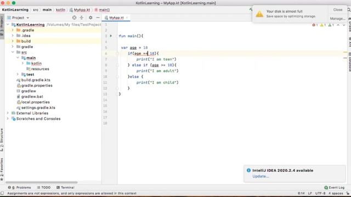
Task: Toggle the Project side tool button
Action: click(2, 26)
